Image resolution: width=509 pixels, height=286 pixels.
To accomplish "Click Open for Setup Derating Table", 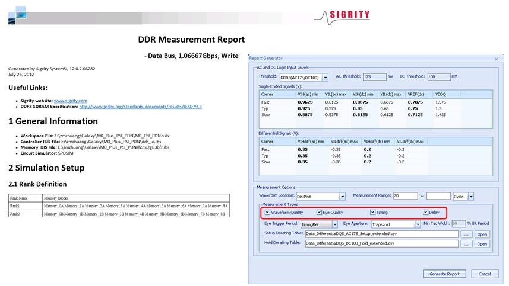I will point(482,234).
